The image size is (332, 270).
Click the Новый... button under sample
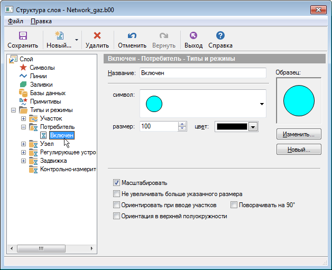coord(299,150)
